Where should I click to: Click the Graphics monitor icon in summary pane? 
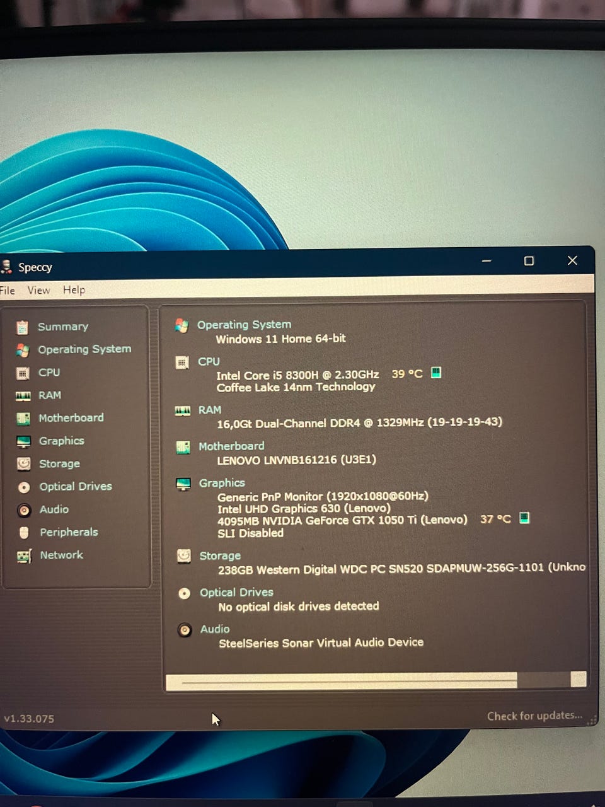pos(183,484)
